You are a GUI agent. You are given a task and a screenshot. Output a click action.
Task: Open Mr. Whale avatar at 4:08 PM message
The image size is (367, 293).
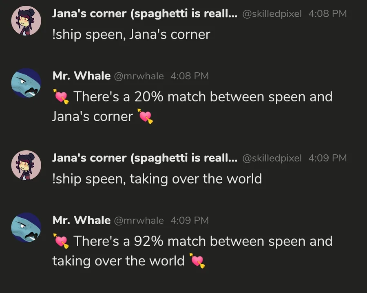(x=26, y=83)
